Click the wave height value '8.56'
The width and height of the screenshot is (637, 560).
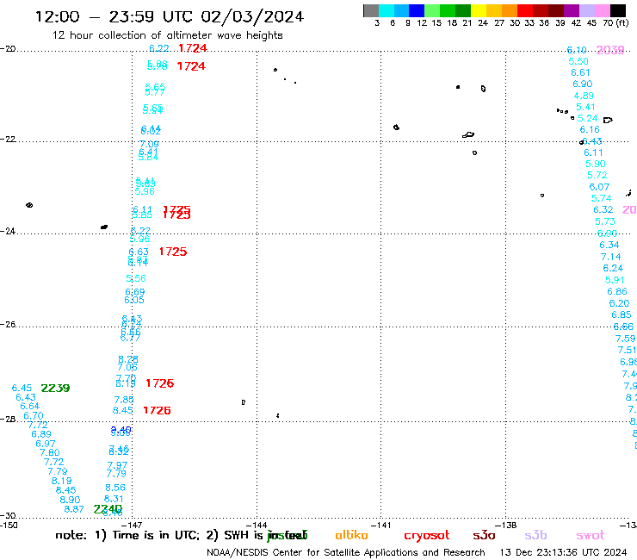[x=115, y=488]
